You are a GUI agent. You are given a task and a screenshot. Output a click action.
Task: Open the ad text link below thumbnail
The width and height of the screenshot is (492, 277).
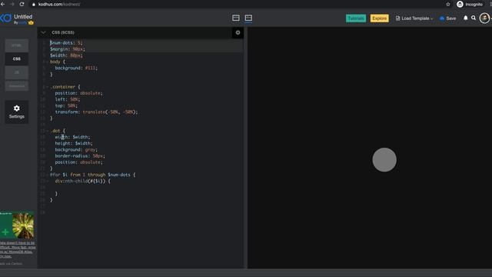[x=18, y=249]
